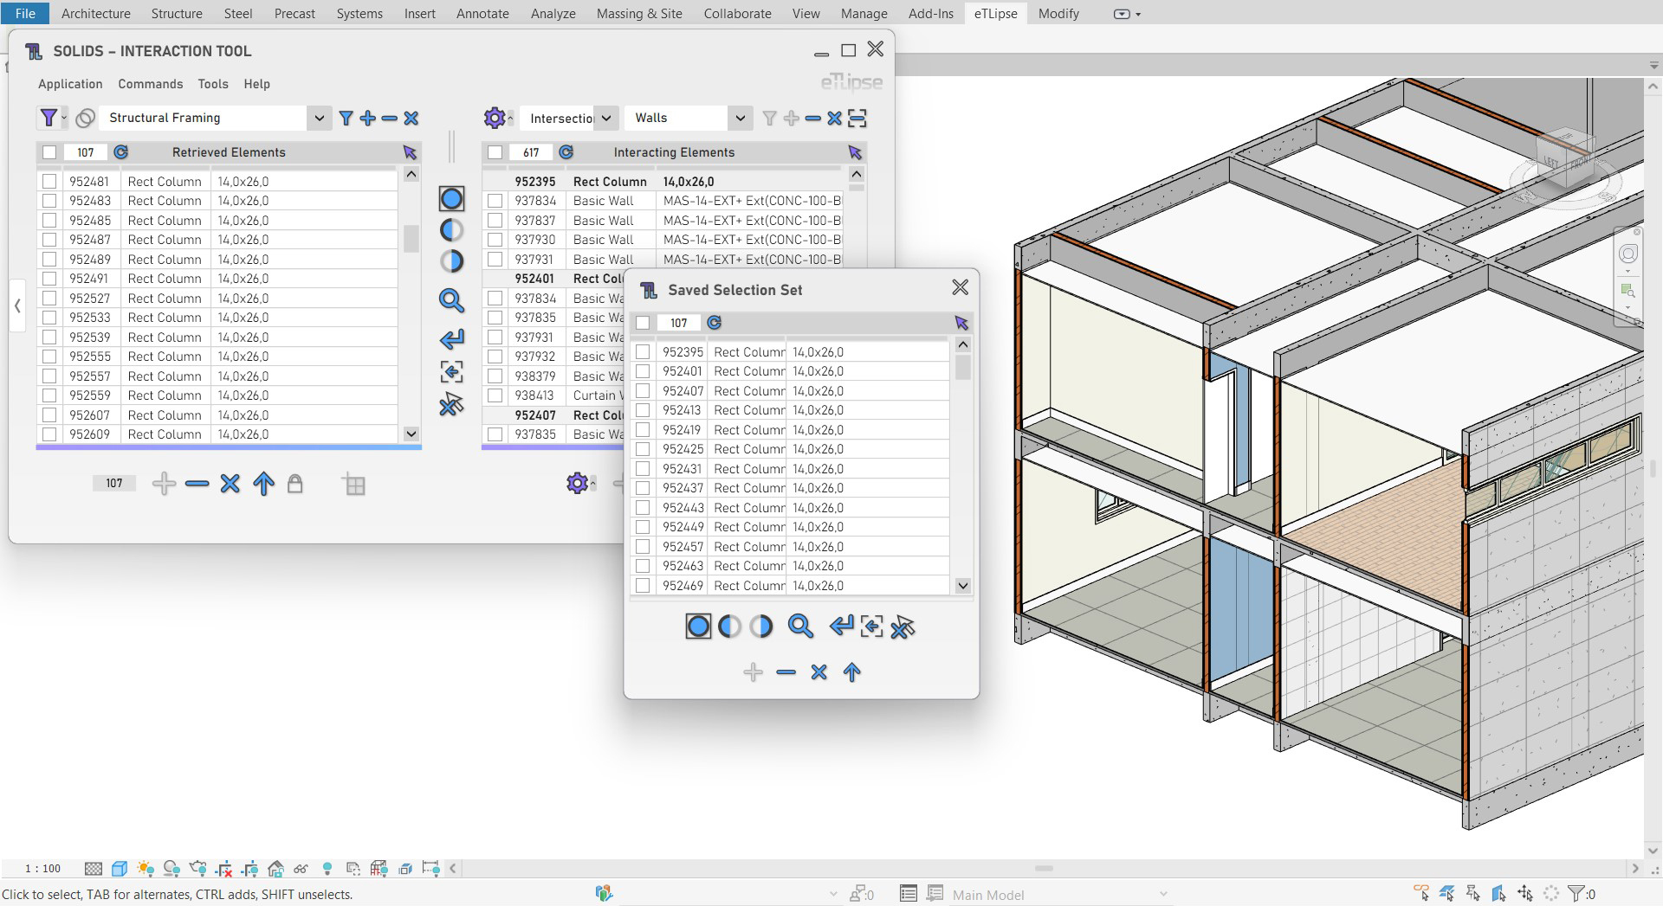Click the full blue circle display icon

[x=451, y=199]
